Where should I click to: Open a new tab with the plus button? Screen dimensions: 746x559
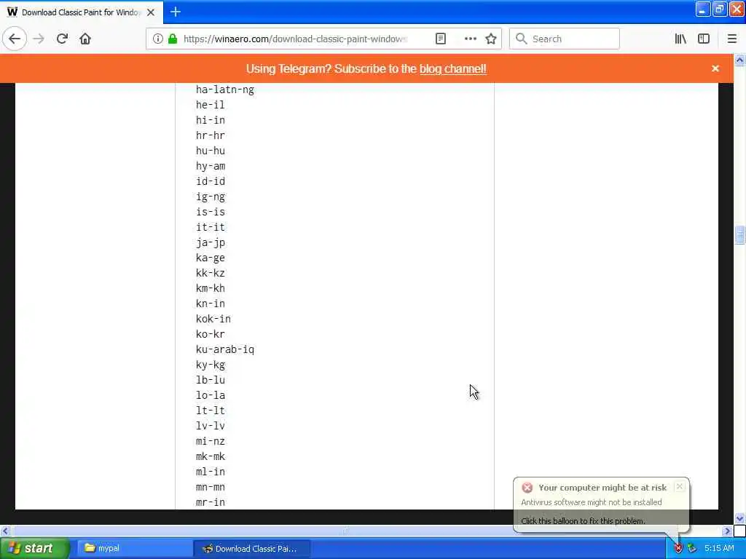point(176,12)
